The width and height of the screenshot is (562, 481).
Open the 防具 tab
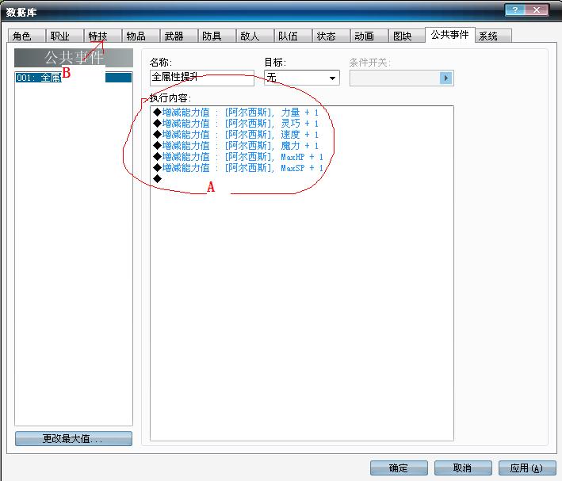pyautogui.click(x=217, y=36)
